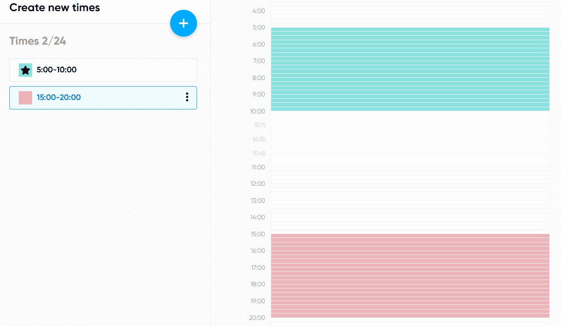Click the 11:00 hour label
Screen dimensions: 561x326
[x=258, y=167]
